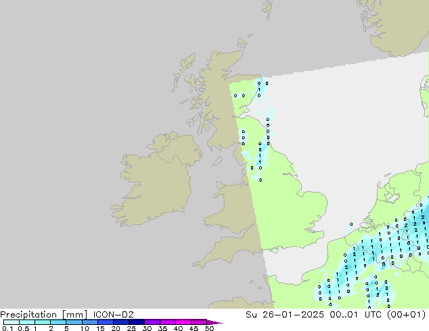The image size is (429, 331).
Task: Click the '[mm]' unit label
Action: 74,315
